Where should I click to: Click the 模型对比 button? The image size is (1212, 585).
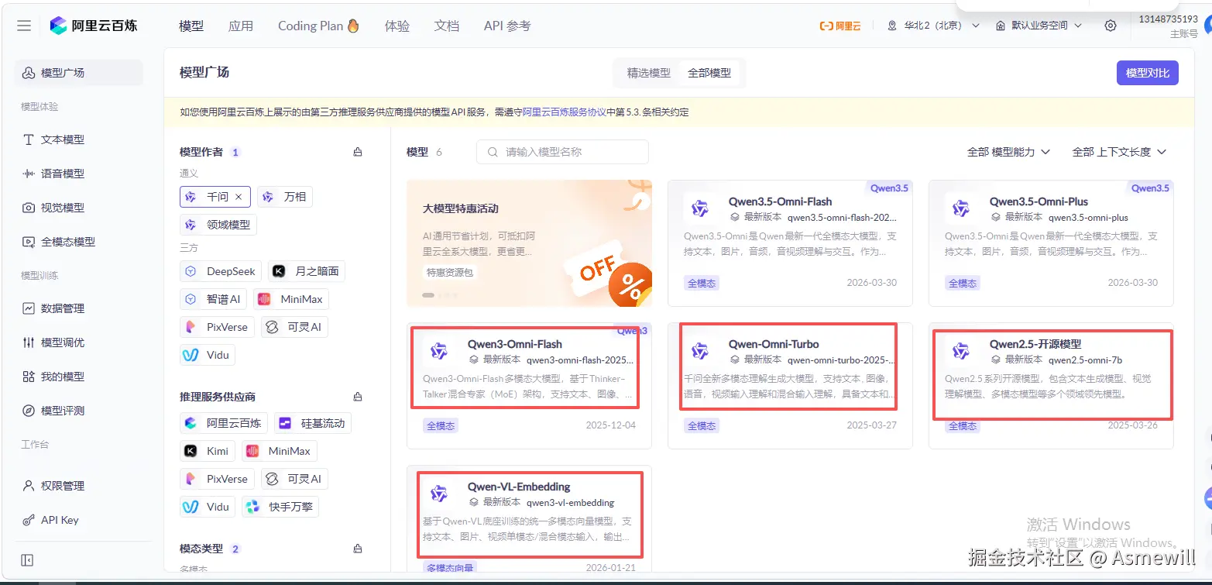pos(1148,73)
